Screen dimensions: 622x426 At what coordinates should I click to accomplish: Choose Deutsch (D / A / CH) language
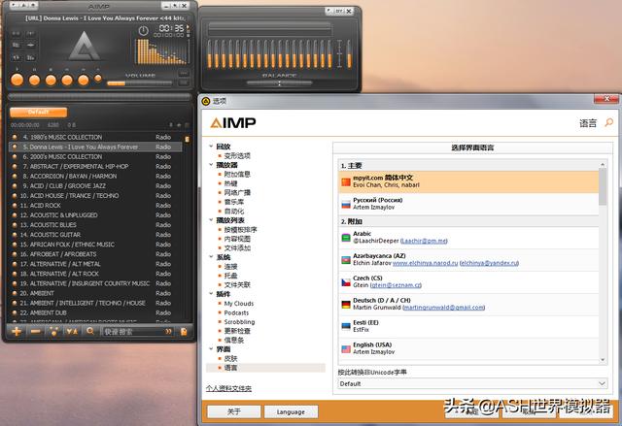point(468,304)
